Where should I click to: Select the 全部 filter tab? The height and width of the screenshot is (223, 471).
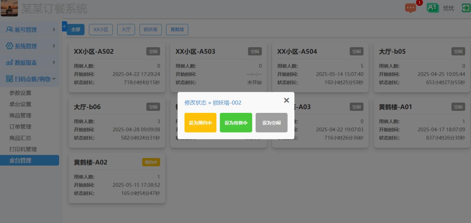(x=75, y=30)
